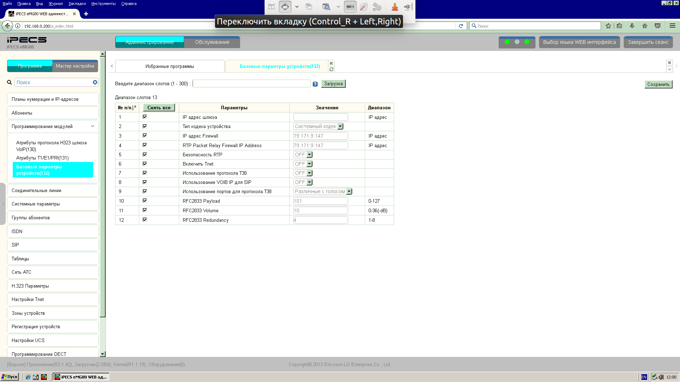This screenshot has width=680, height=382.
Task: Click the refresh icon beside the program tab
Action: pyautogui.click(x=331, y=69)
